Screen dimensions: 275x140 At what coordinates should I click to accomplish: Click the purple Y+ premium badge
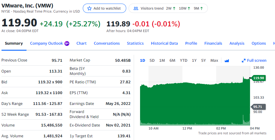coord(67,43)
